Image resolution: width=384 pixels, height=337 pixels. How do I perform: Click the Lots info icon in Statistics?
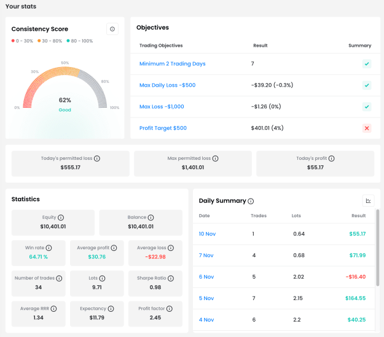click(x=102, y=279)
